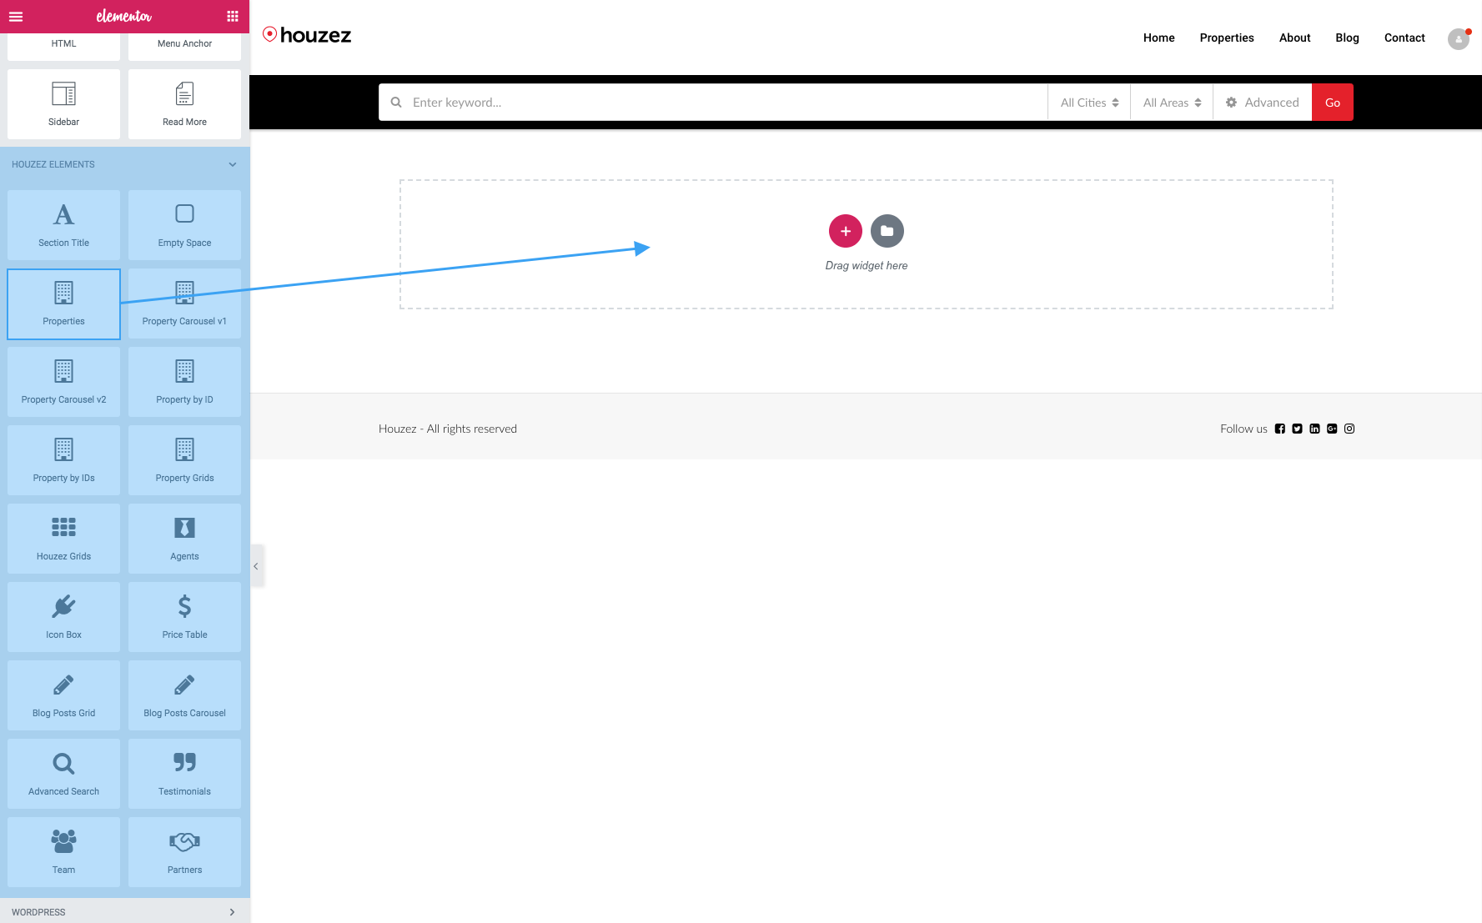
Task: Add a new section with plus button
Action: 846,231
